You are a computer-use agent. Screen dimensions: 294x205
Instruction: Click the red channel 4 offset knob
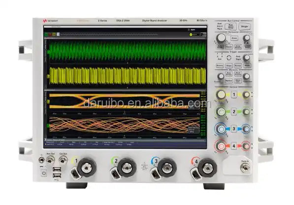246,146
